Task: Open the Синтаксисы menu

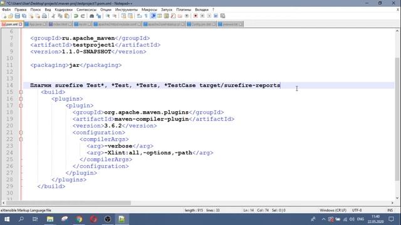Action: 86,9
